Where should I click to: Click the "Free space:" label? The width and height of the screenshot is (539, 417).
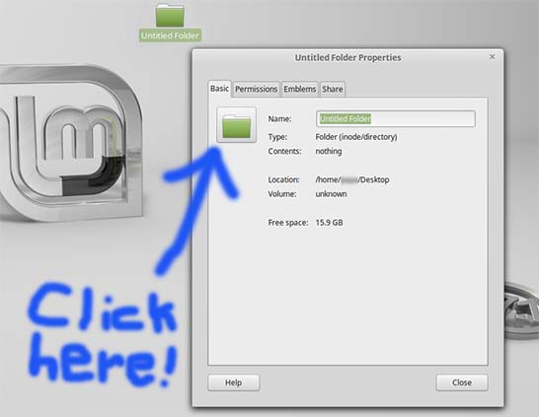(287, 223)
